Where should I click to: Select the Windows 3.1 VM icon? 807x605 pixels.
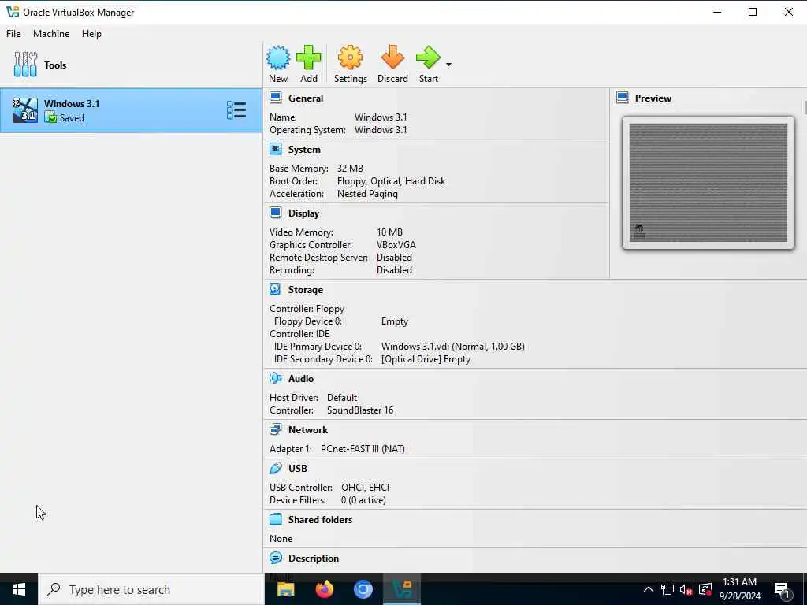click(x=25, y=110)
